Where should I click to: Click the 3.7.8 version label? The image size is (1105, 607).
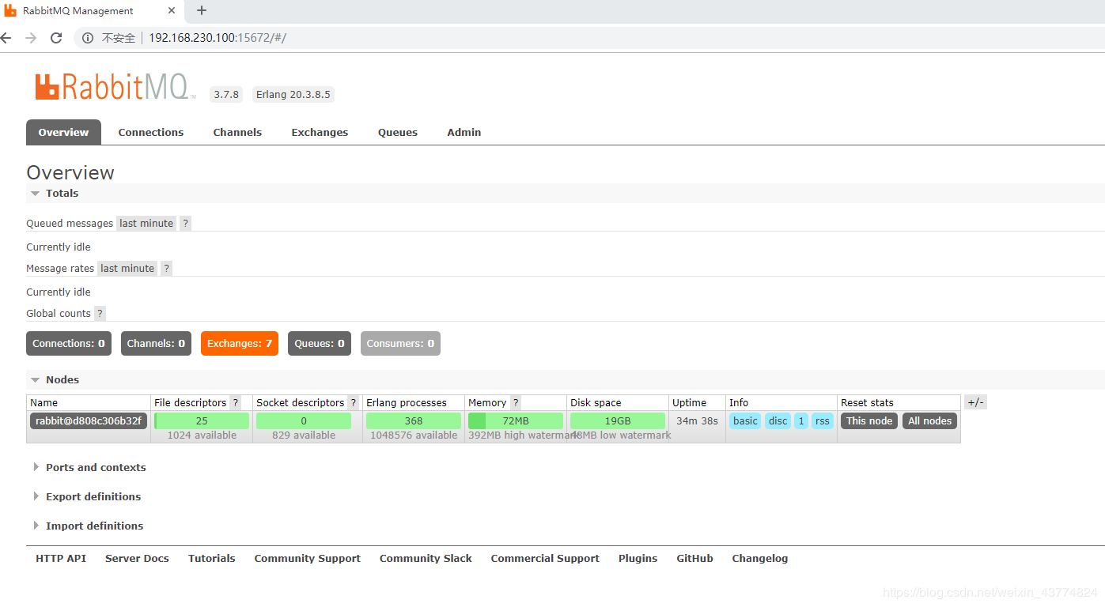[x=225, y=95]
